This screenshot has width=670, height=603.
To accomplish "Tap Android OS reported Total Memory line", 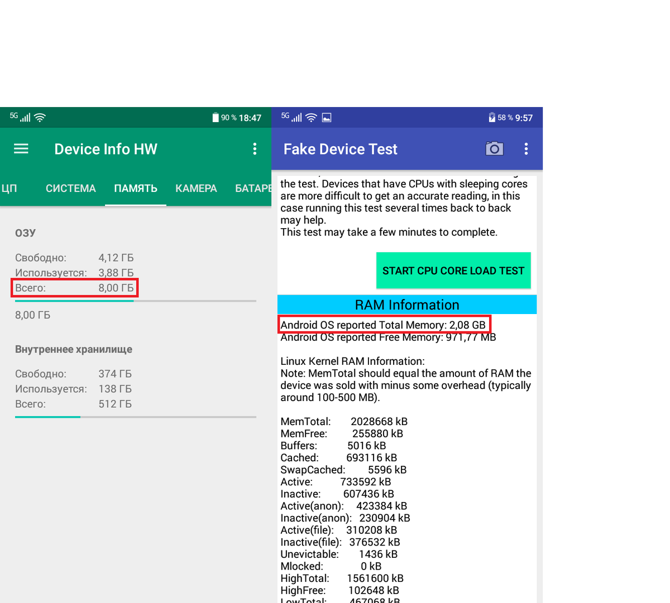I will [383, 325].
